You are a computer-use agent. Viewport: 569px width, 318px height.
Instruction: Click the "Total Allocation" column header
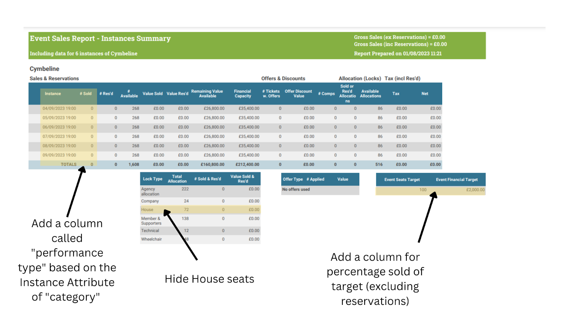coord(177,179)
